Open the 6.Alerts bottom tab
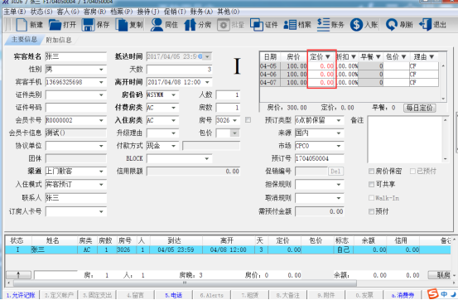The width and height of the screenshot is (458, 300). [212, 295]
